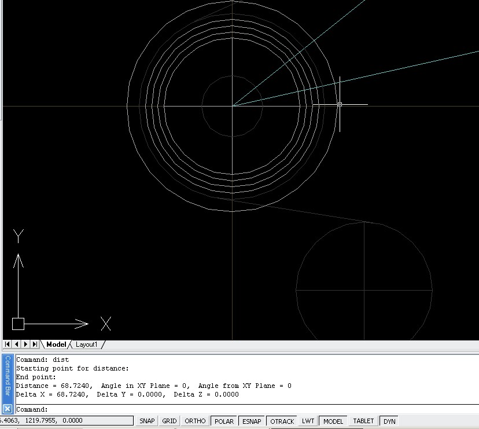Image resolution: width=479 pixels, height=429 pixels.
Task: Toggle OTRACK object tracking
Action: (282, 421)
